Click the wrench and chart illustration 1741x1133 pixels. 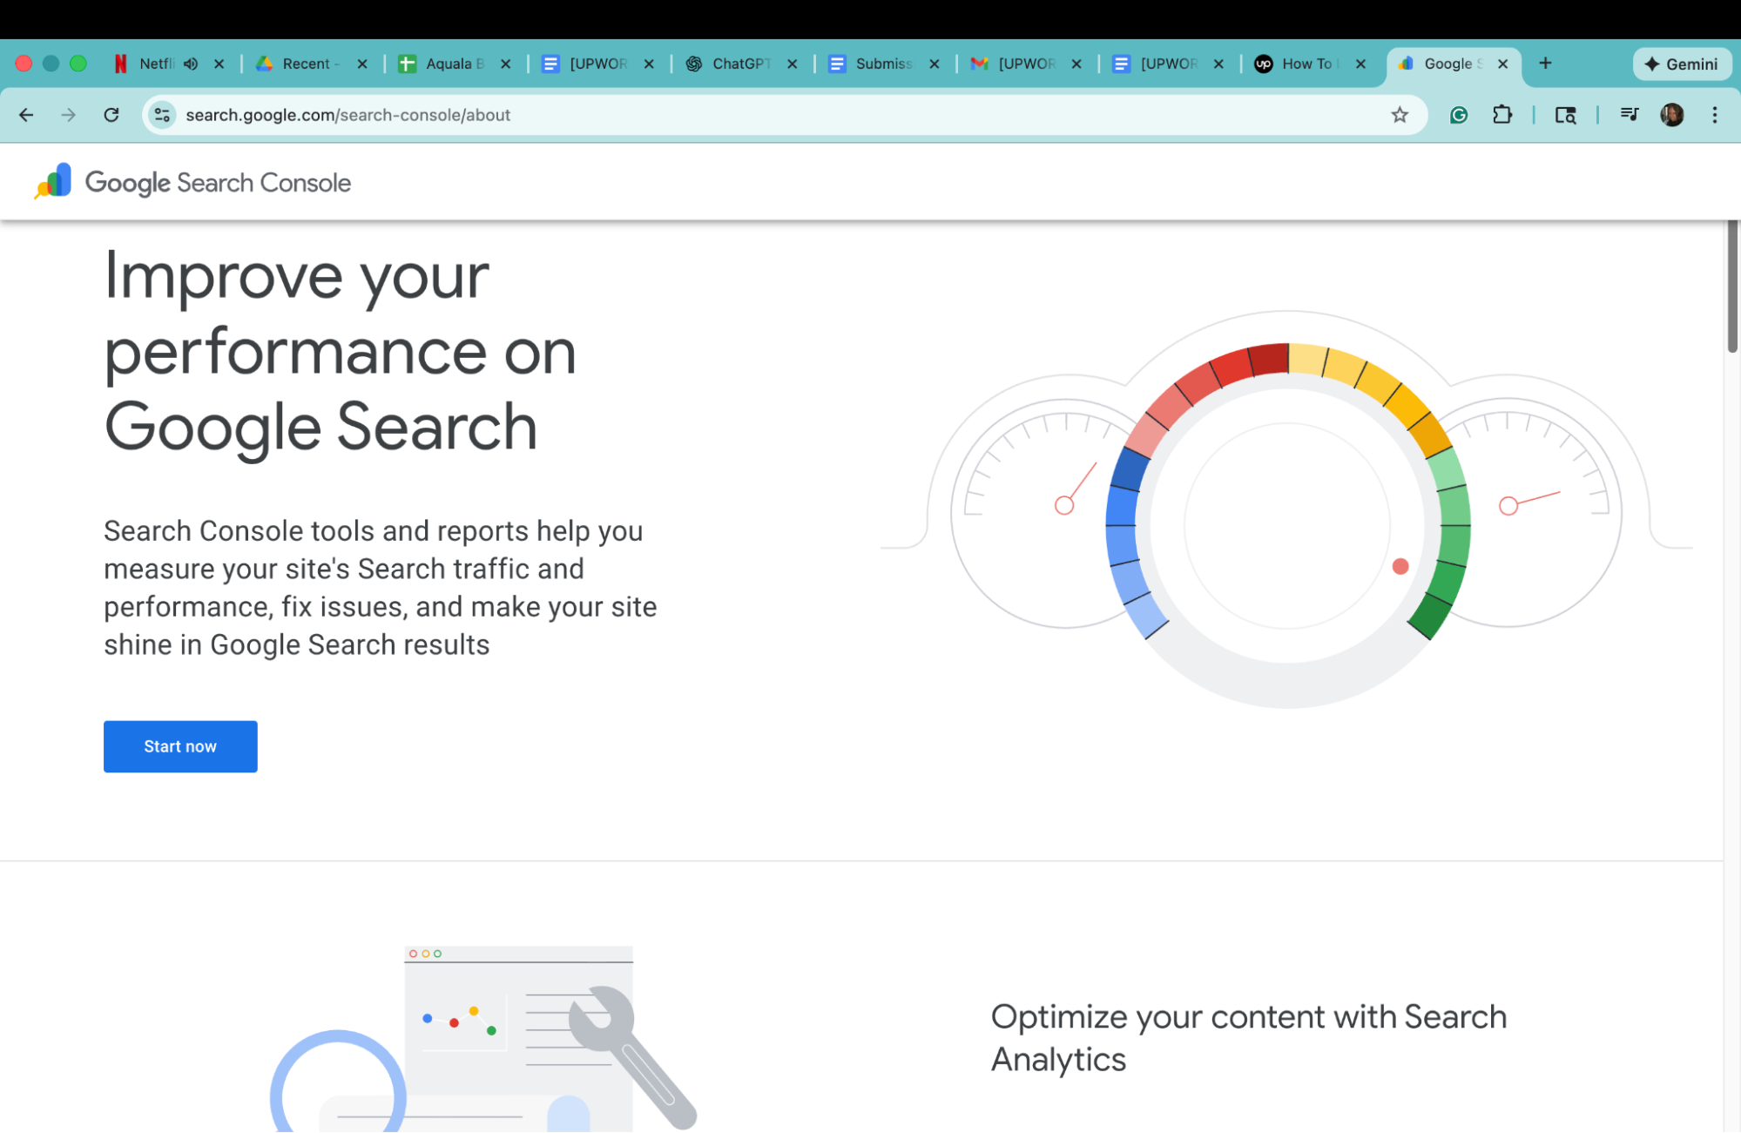tap(483, 1038)
